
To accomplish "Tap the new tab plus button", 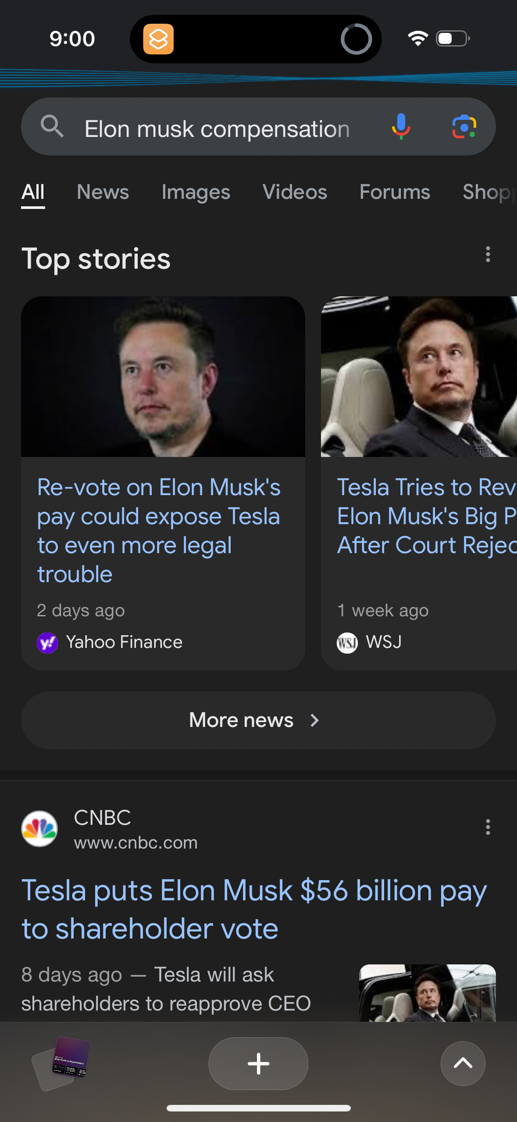I will pyautogui.click(x=258, y=1063).
